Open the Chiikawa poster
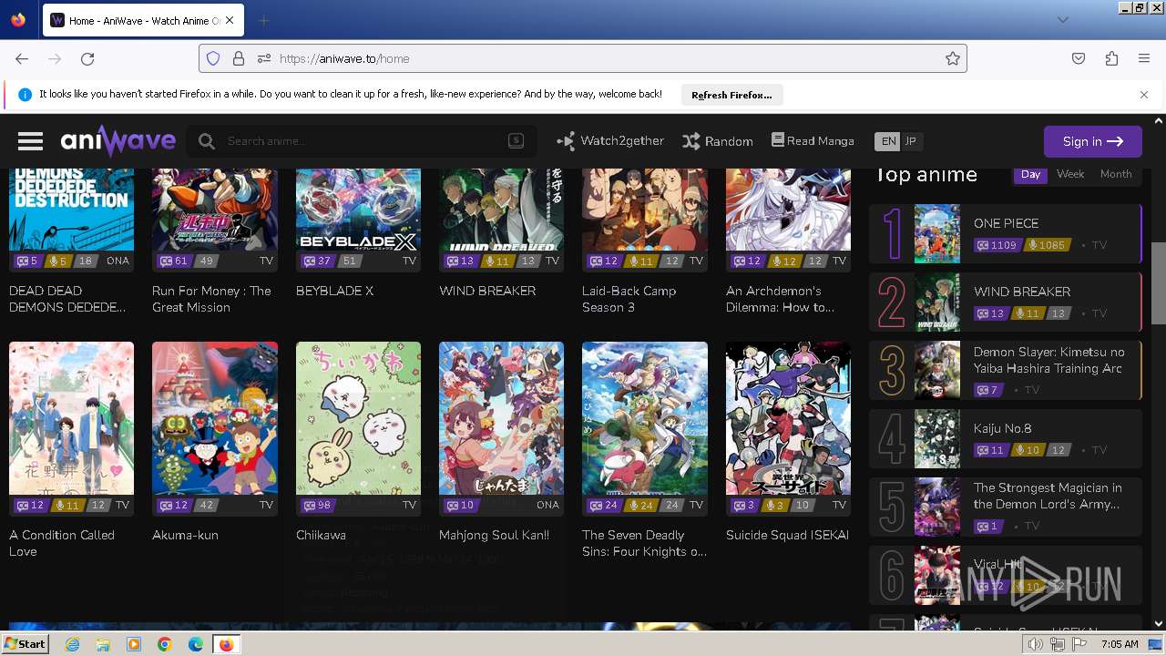Image resolution: width=1166 pixels, height=656 pixels. click(x=358, y=419)
